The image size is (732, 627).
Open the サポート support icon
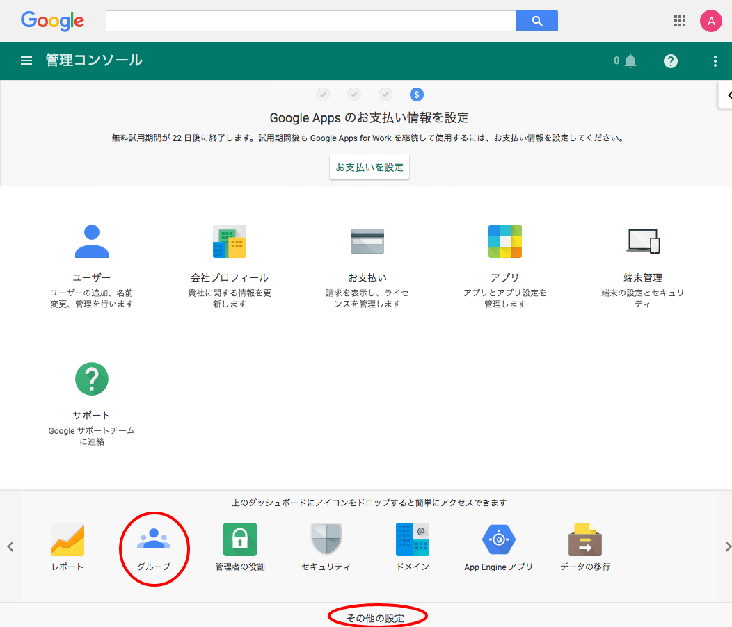[92, 379]
